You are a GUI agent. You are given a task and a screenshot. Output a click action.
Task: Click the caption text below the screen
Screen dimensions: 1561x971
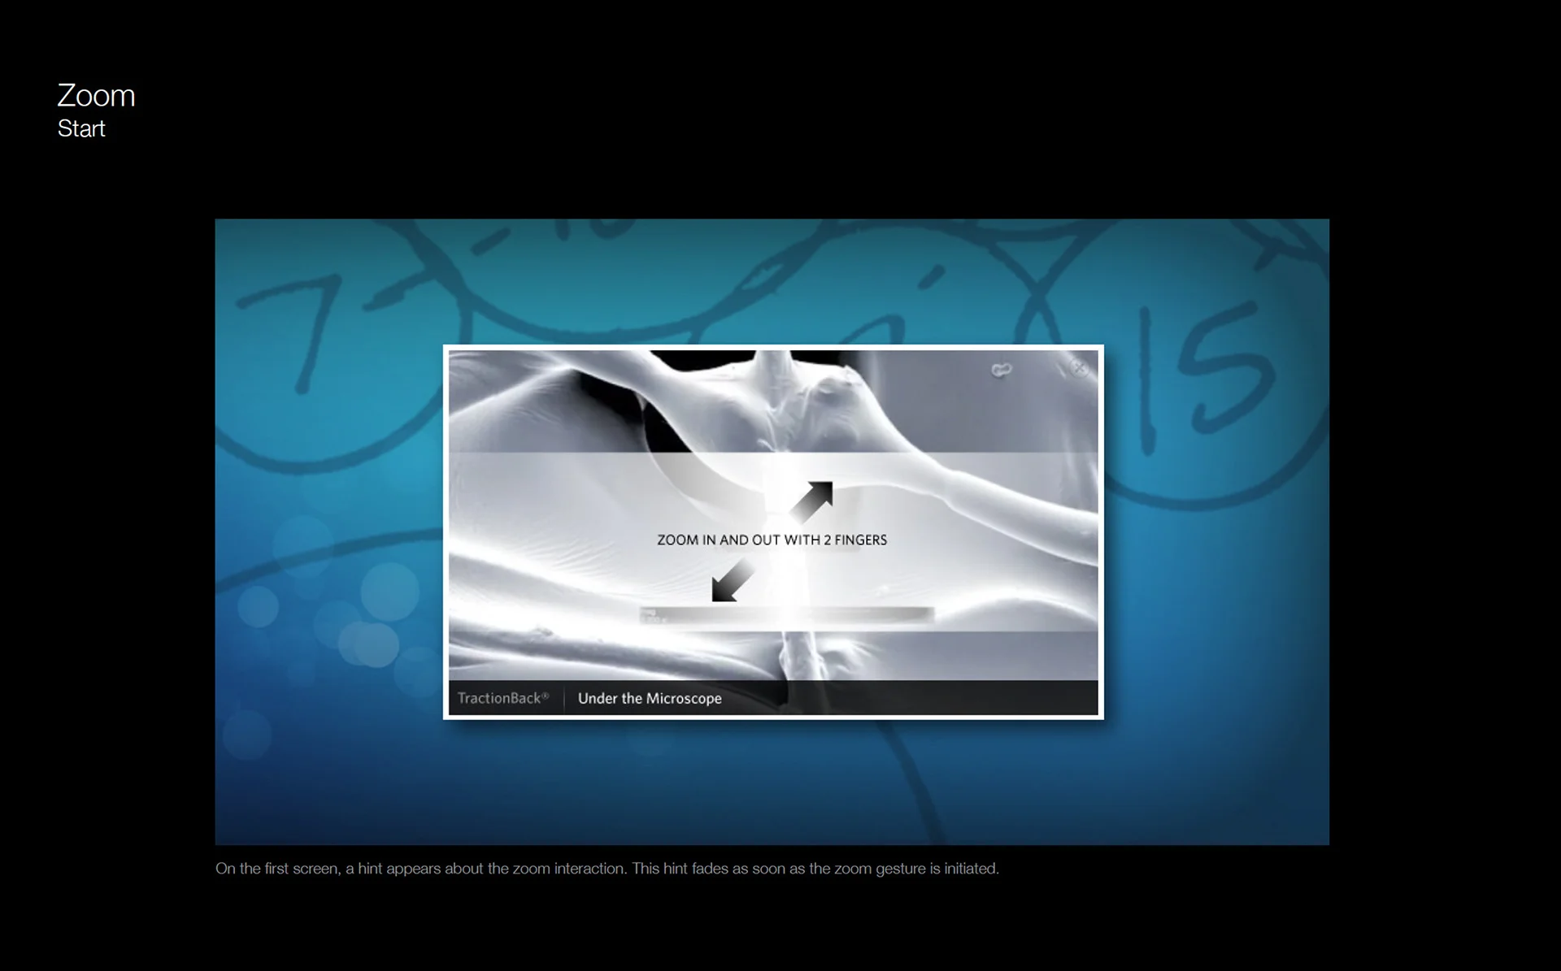click(x=607, y=869)
